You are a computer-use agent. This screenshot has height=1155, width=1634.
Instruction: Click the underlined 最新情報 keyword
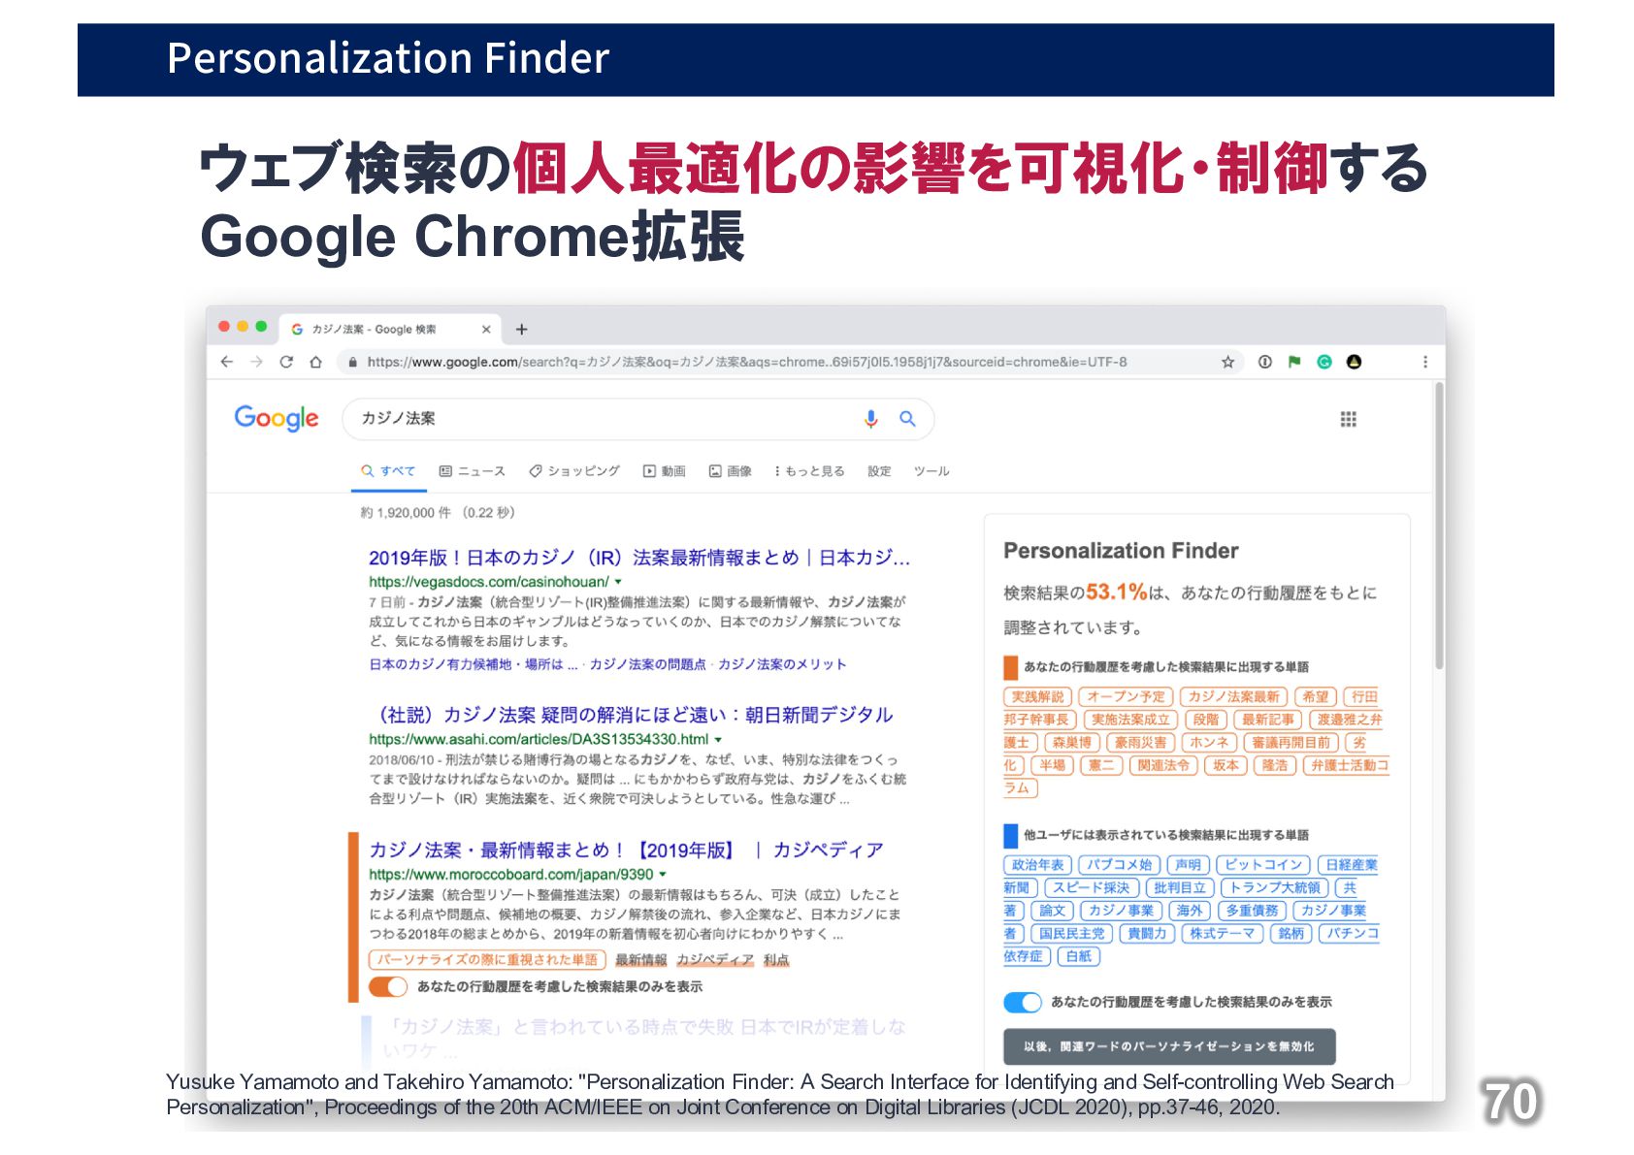[641, 960]
